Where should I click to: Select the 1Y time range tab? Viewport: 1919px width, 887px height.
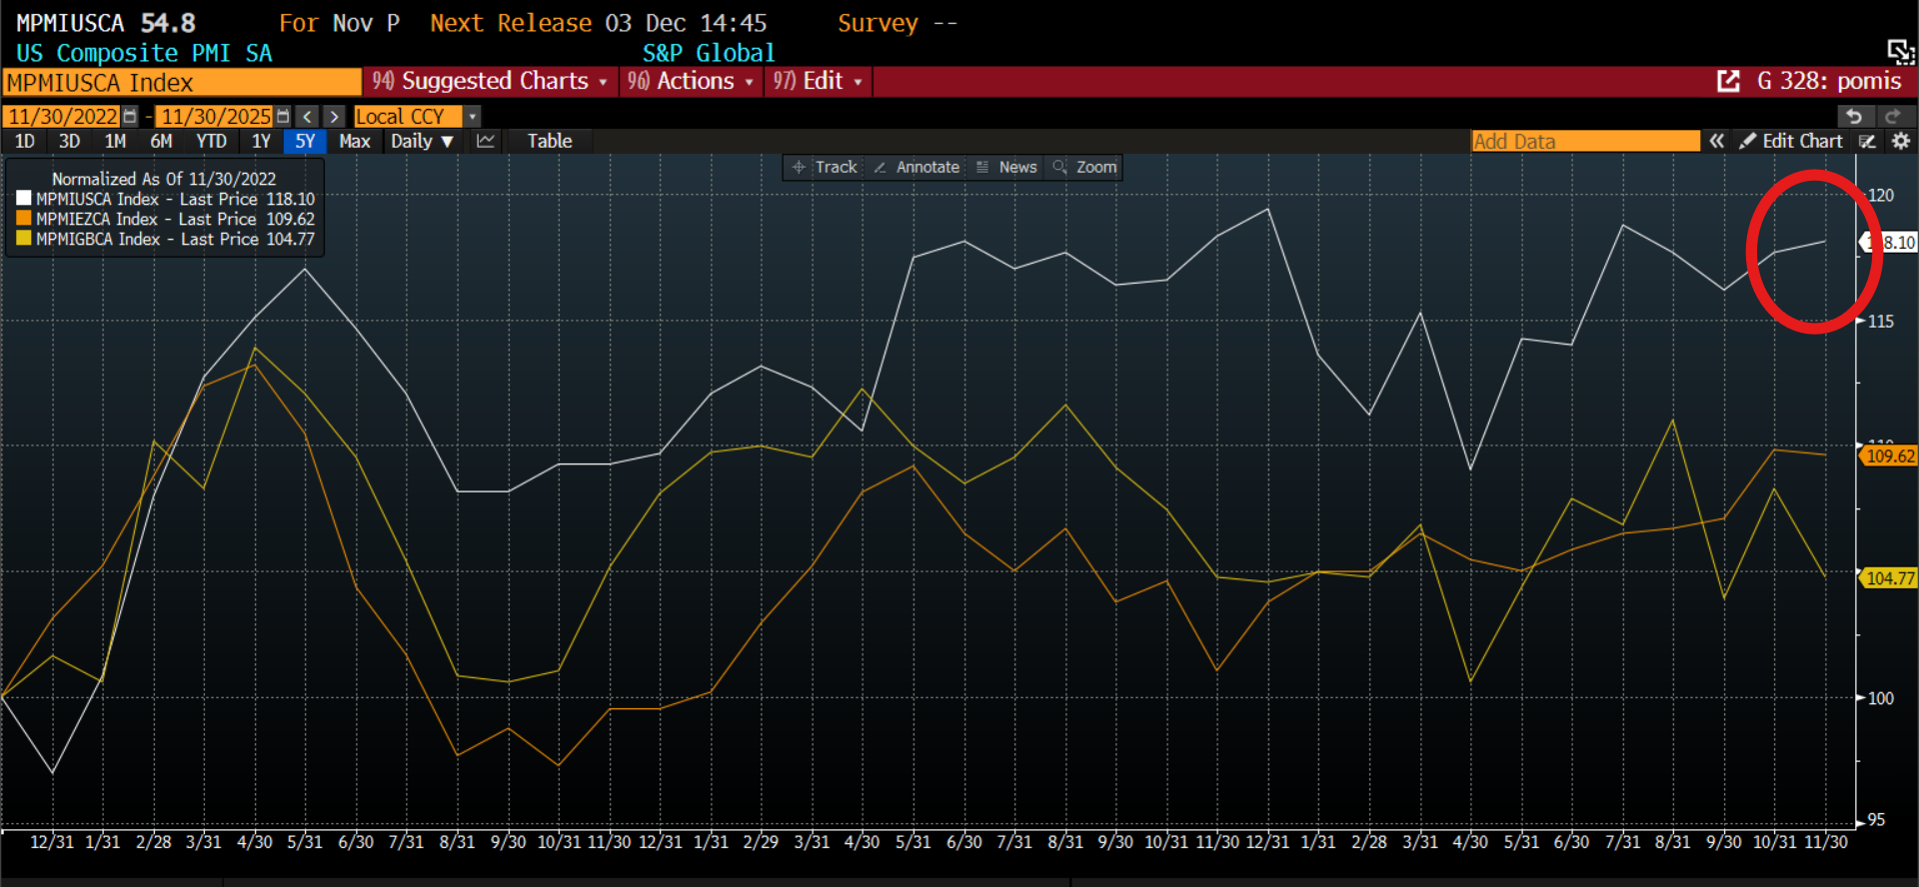click(261, 142)
